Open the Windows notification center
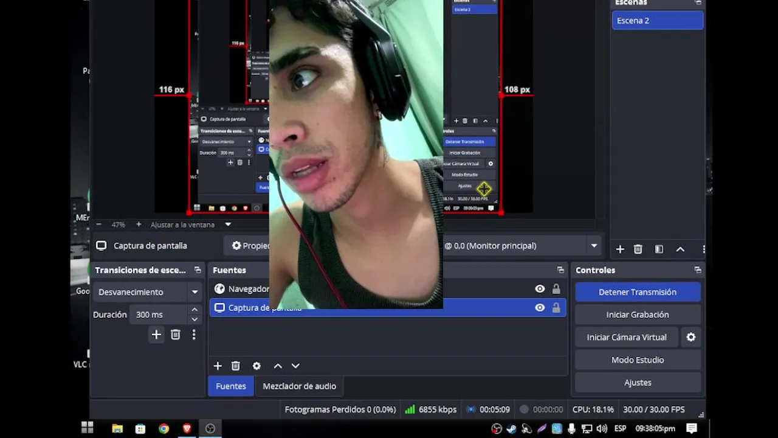This screenshot has width=778, height=438. click(692, 428)
